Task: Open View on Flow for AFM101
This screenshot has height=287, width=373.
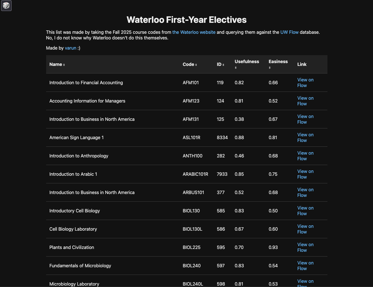Action: click(305, 83)
